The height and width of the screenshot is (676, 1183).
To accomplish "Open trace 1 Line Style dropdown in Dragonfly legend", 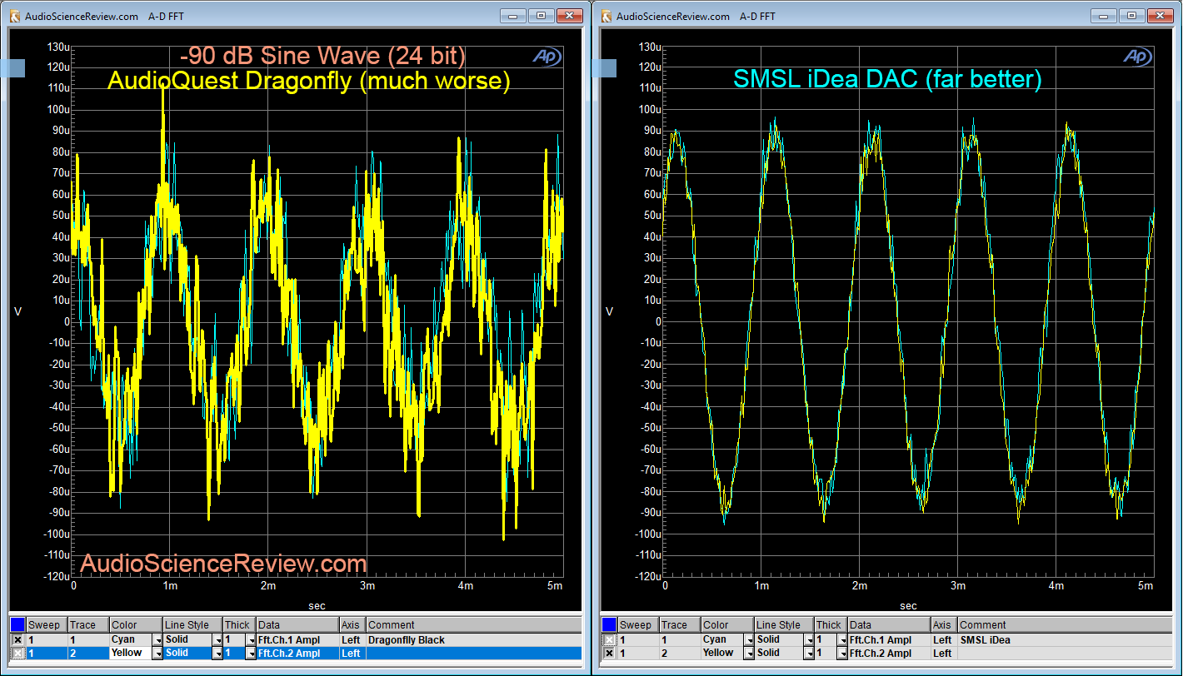I will (x=217, y=640).
